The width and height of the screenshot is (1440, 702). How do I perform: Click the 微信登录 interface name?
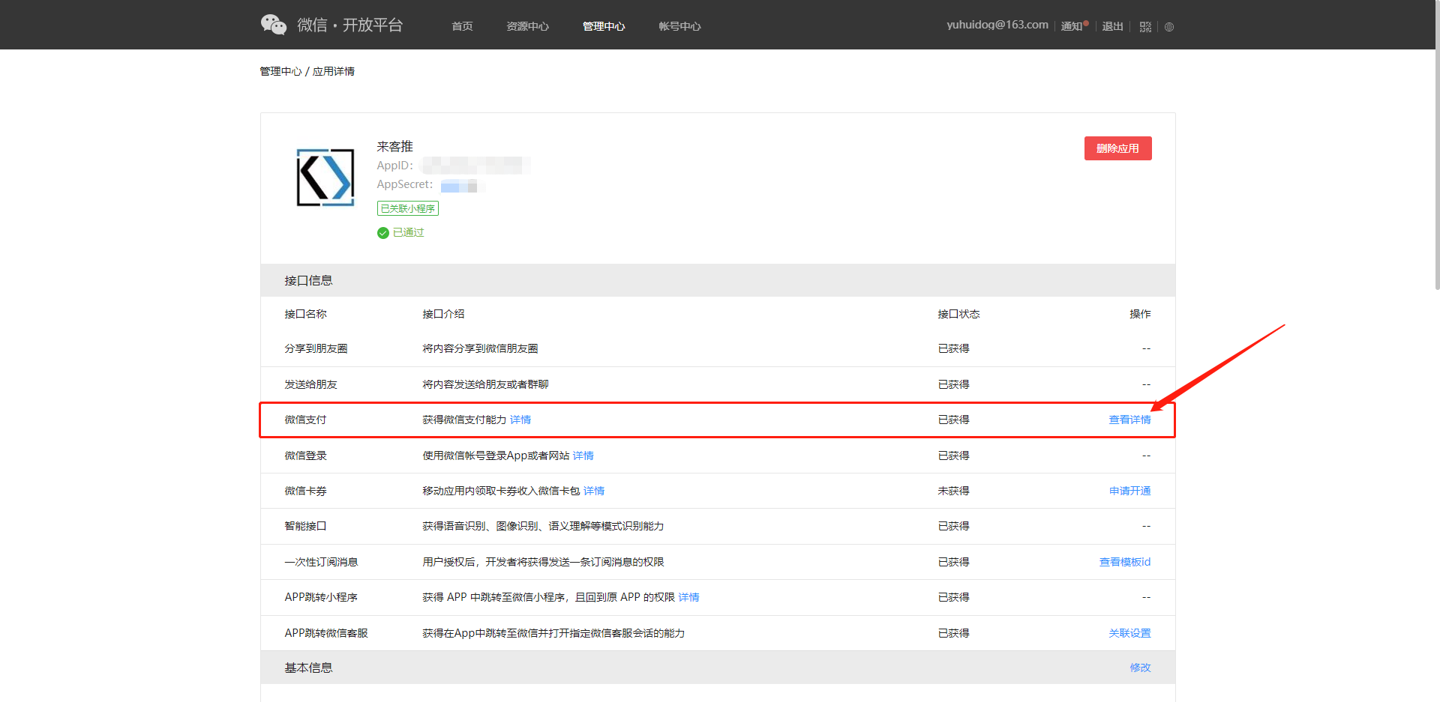pyautogui.click(x=305, y=456)
